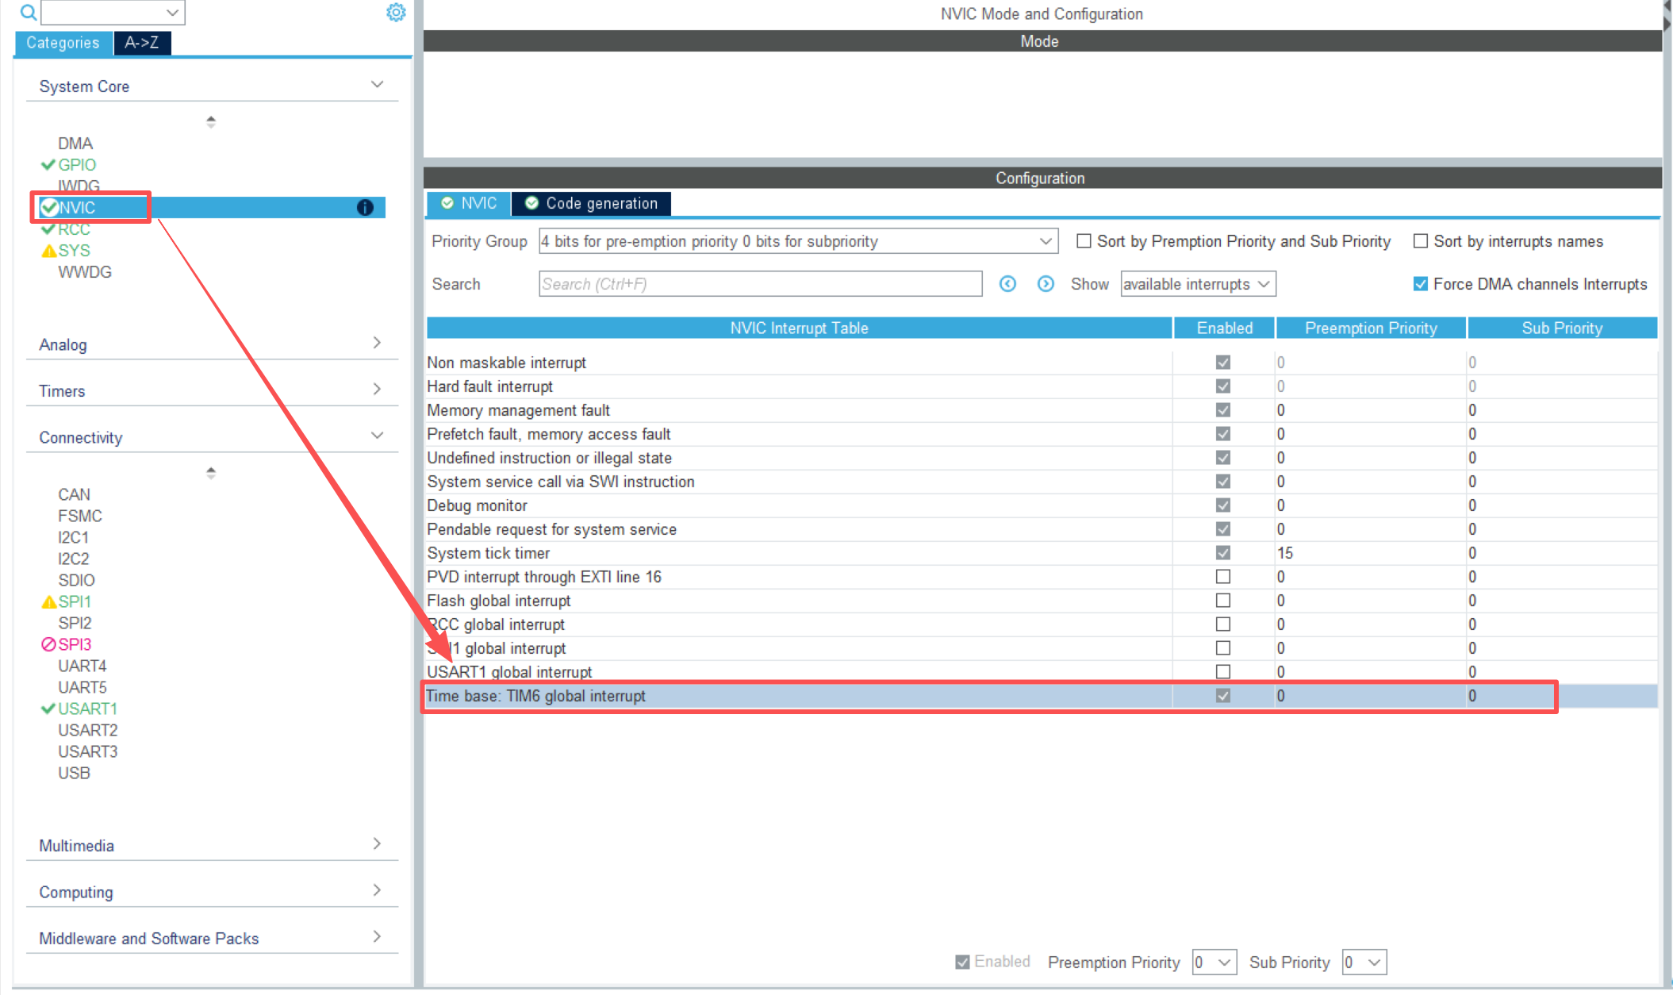Click the GPIO green checkmark icon
Viewport: 1673px width, 995px height.
pos(48,165)
